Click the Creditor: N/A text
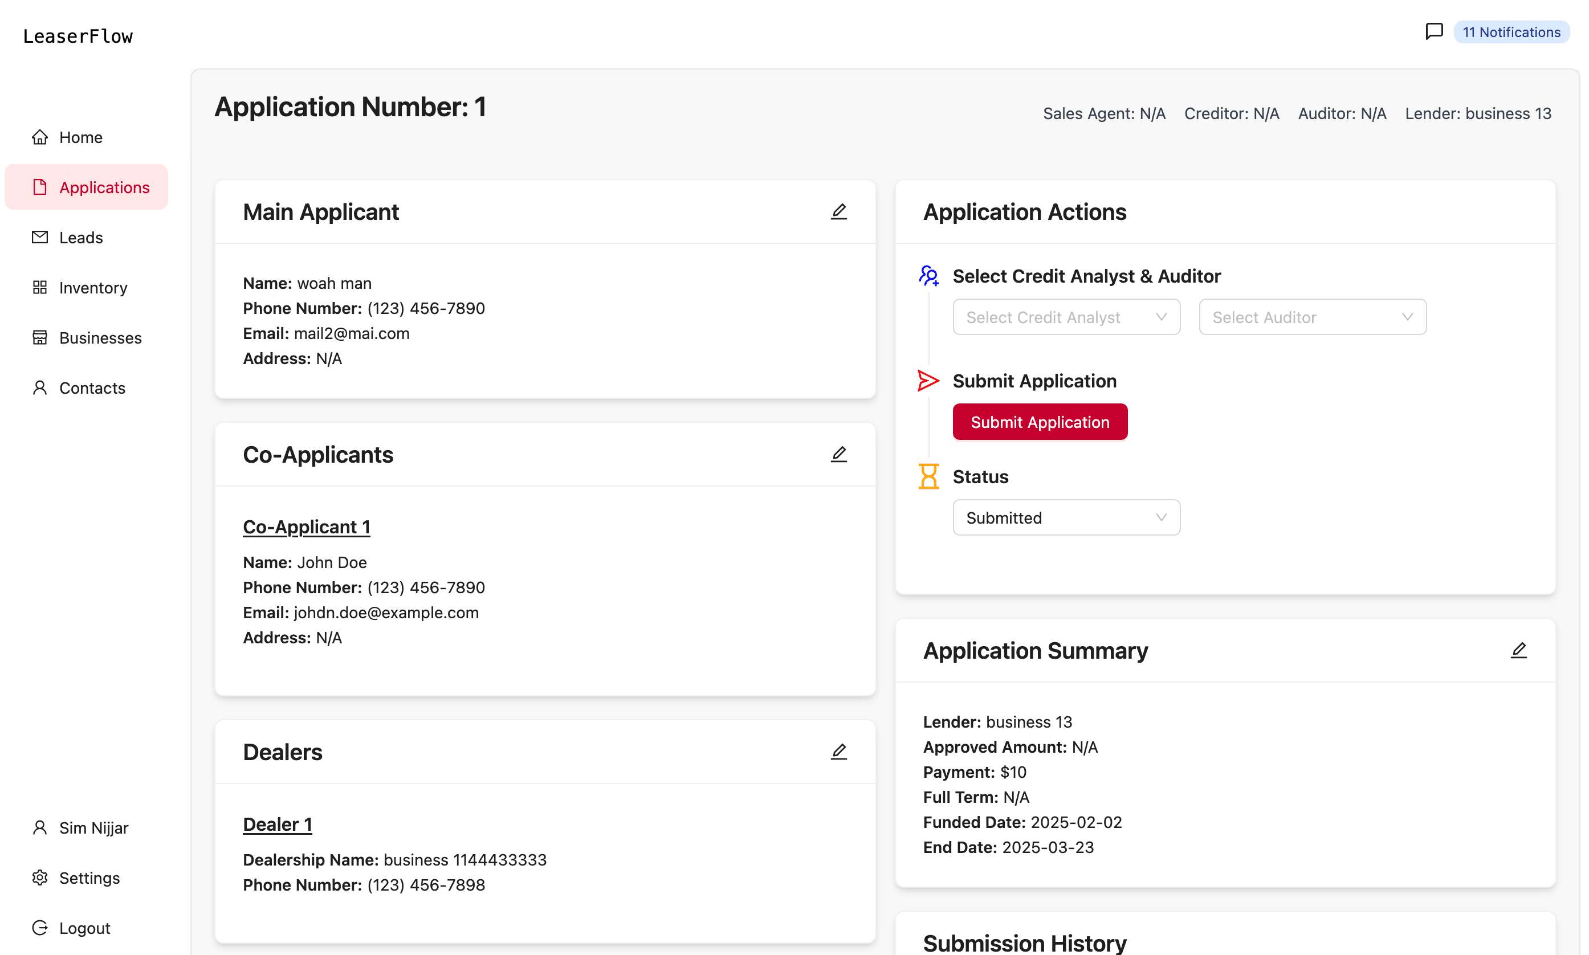The width and height of the screenshot is (1589, 955). pos(1231,113)
